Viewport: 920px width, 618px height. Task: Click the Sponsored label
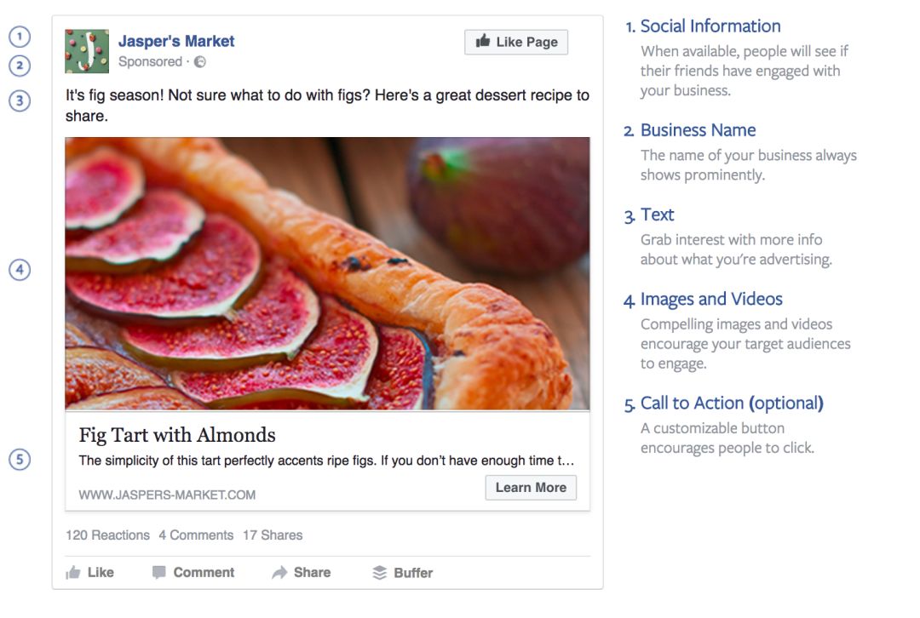coord(150,61)
